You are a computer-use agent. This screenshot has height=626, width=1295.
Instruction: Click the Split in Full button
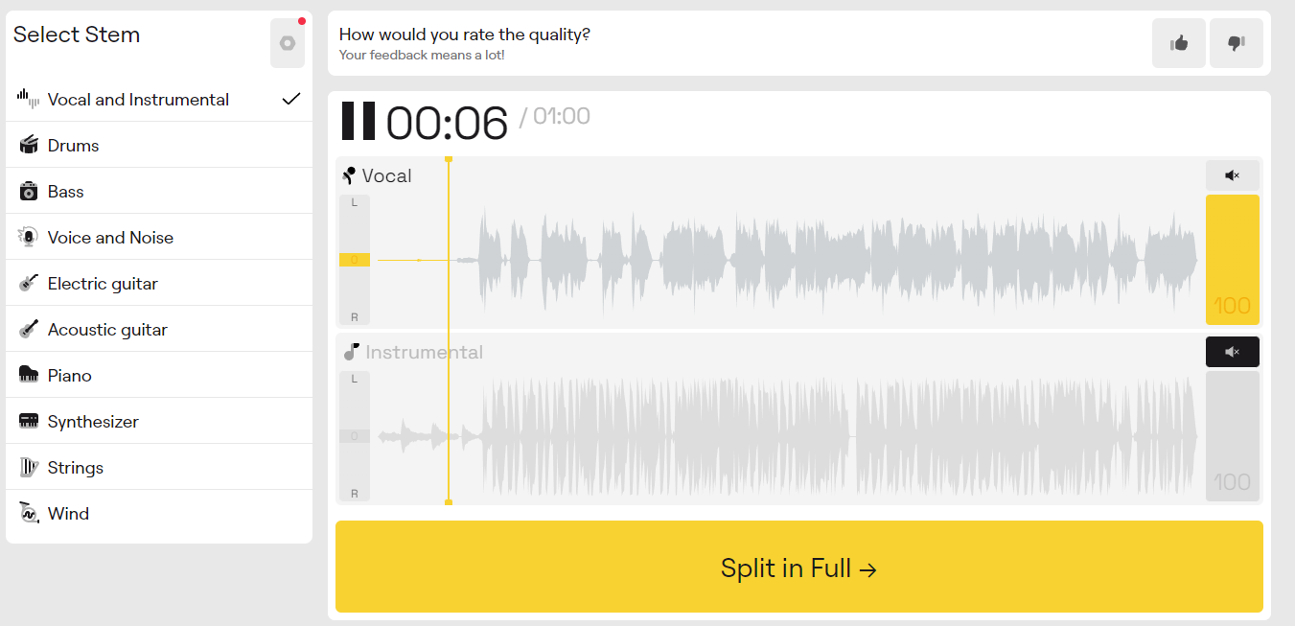(798, 568)
